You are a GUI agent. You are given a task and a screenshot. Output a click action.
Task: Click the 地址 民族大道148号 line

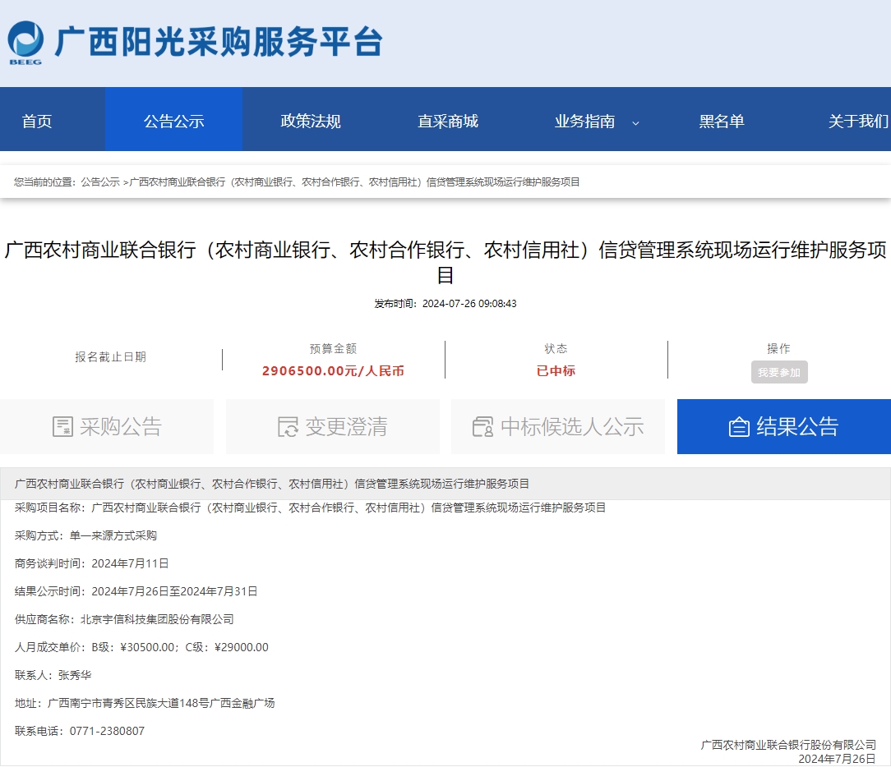click(145, 703)
